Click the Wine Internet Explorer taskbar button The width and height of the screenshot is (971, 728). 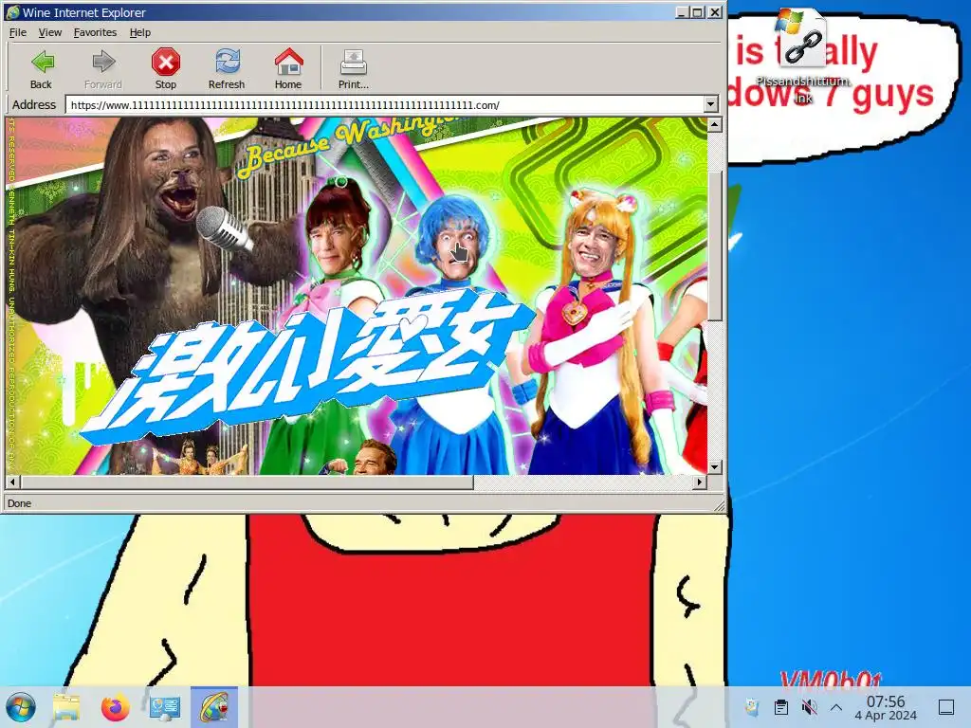214,707
